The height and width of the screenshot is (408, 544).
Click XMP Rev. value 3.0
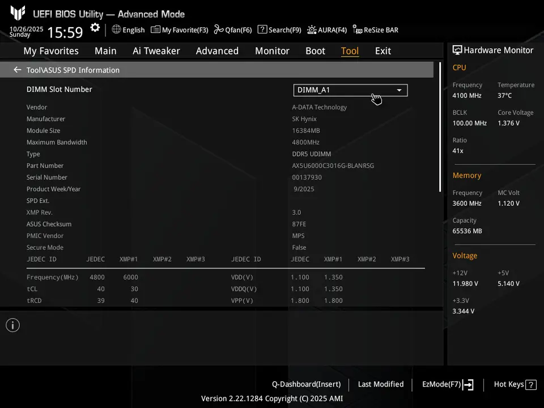pyautogui.click(x=296, y=212)
